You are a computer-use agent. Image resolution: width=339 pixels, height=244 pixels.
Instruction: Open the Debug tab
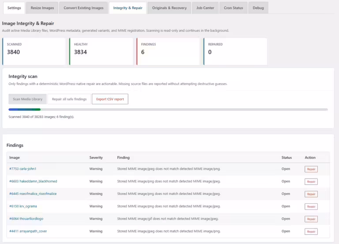(258, 8)
